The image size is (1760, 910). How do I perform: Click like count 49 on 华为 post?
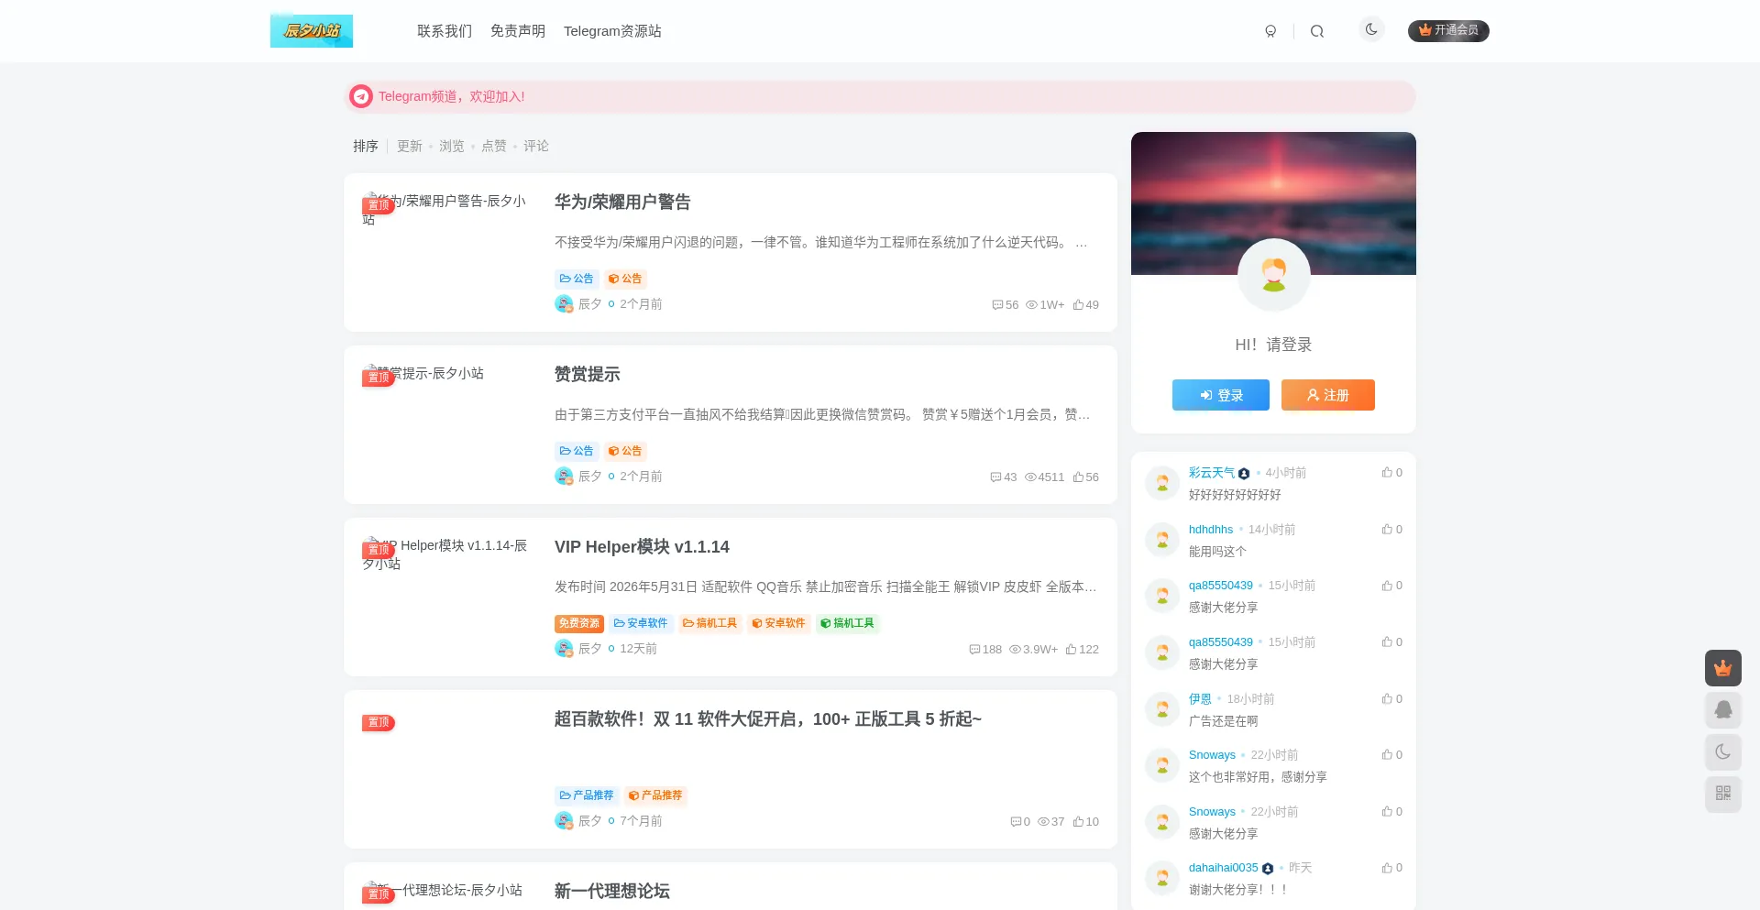click(1086, 304)
